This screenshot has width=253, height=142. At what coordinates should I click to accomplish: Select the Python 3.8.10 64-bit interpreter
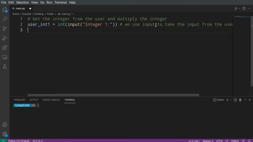19,141
